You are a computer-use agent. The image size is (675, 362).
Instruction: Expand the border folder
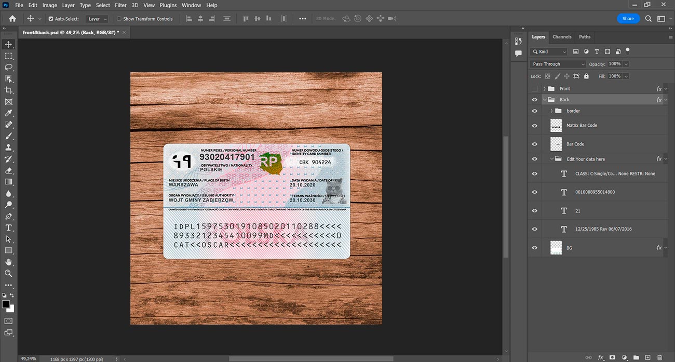(551, 111)
